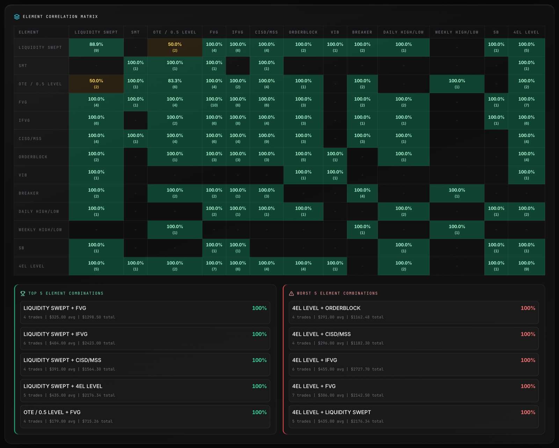Click the Orderblock diagonal 100.0% (5) cell
This screenshot has height=448, width=559.
[303, 157]
